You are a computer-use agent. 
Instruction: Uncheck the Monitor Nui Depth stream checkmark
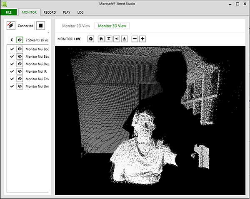coord(12,64)
